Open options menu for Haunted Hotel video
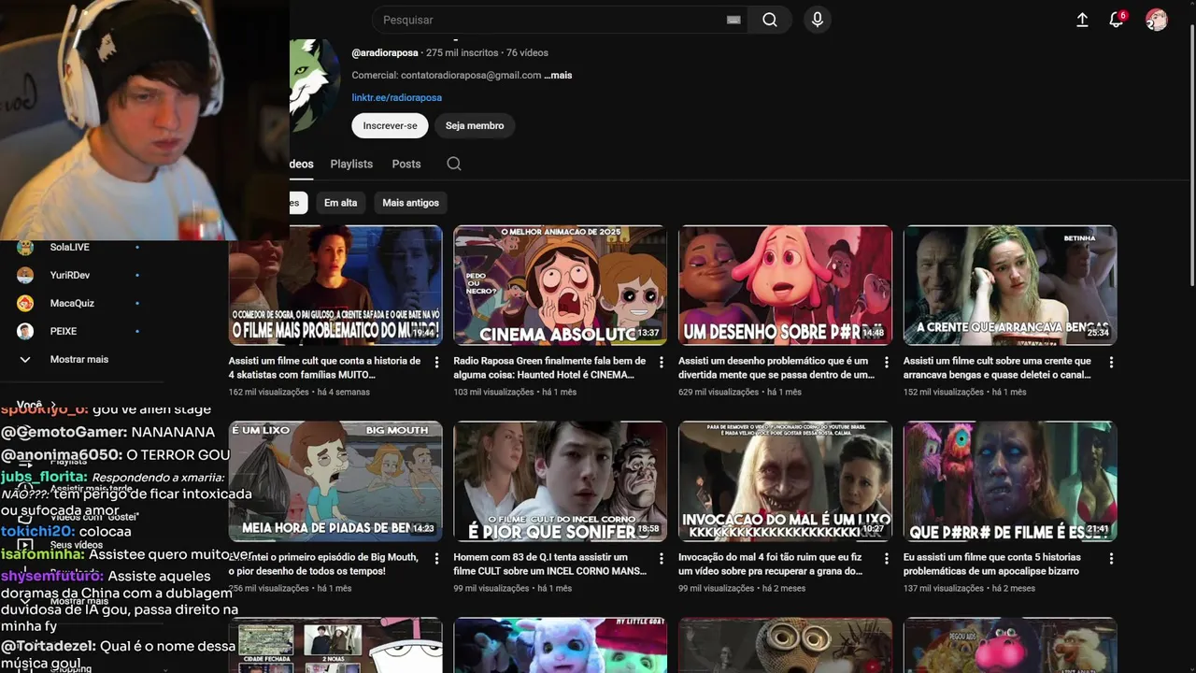The height and width of the screenshot is (673, 1196). pos(662,362)
